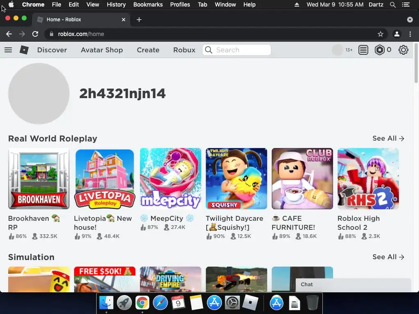Click the Roblox logo icon
Viewport: 419px width, 314px height.
pos(24,50)
